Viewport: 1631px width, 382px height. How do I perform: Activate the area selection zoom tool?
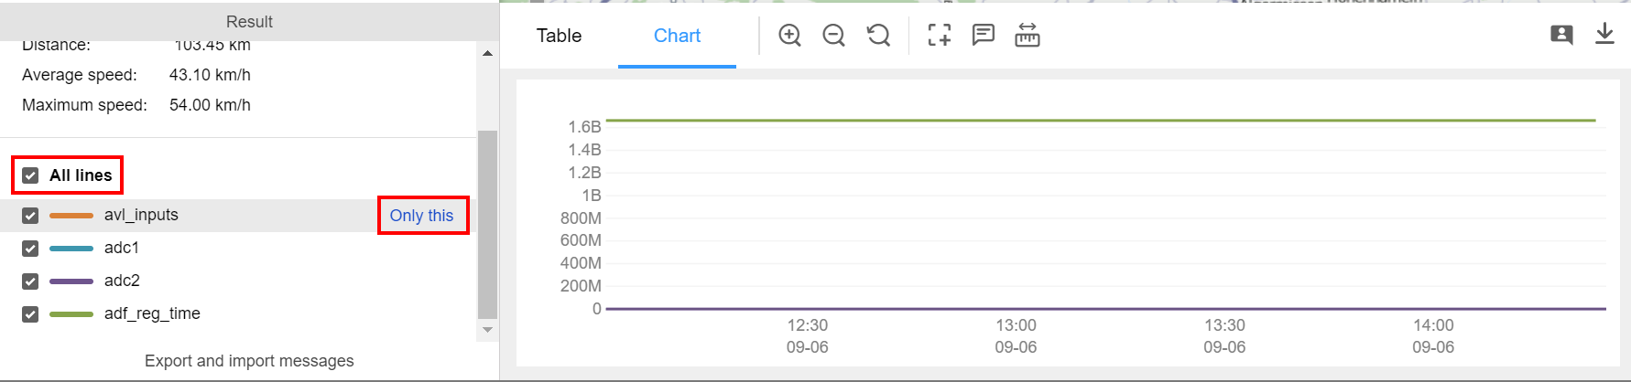point(939,36)
